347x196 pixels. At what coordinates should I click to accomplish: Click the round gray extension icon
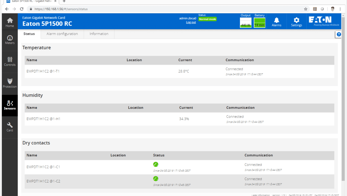[322, 9]
